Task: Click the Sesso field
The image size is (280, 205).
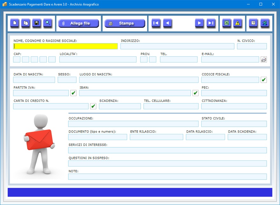Action: point(67,80)
